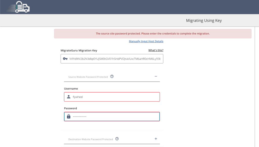Focus the MigrateGuru Migration Key input
The width and height of the screenshot is (259, 147).
(x=112, y=59)
